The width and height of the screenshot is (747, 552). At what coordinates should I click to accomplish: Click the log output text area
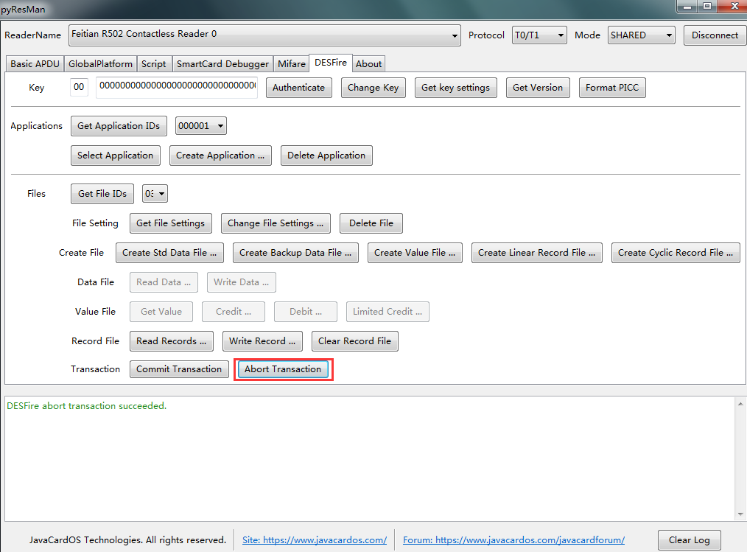370,458
